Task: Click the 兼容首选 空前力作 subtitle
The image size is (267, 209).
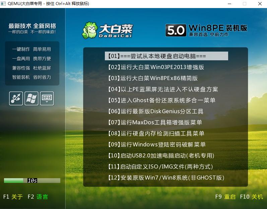Action: pos(209,34)
